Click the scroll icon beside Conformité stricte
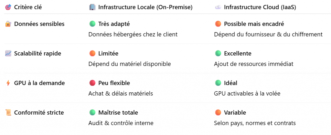The height and width of the screenshot is (135, 331). pyautogui.click(x=8, y=113)
